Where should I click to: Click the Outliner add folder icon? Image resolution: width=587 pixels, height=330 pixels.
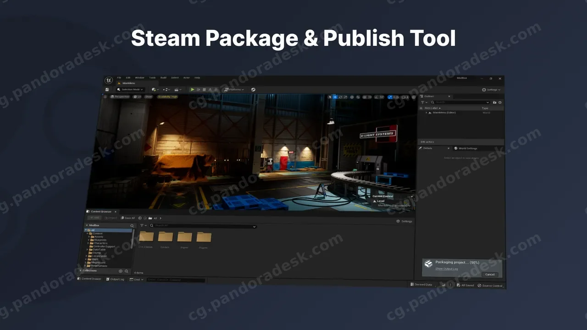[x=494, y=102]
